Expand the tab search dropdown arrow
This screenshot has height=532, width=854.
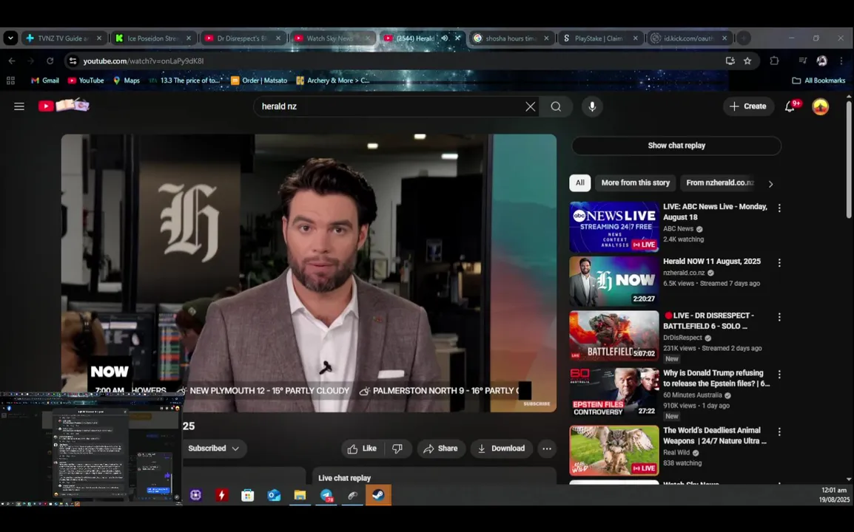(x=10, y=38)
